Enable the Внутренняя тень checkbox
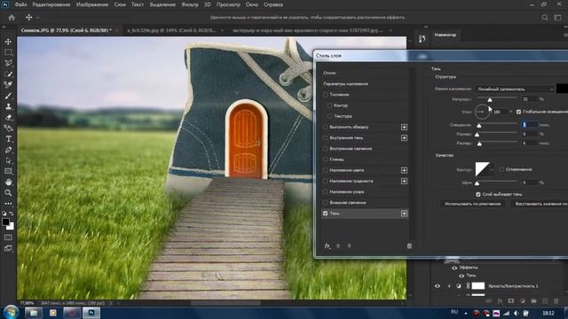The width and height of the screenshot is (568, 319). click(326, 138)
